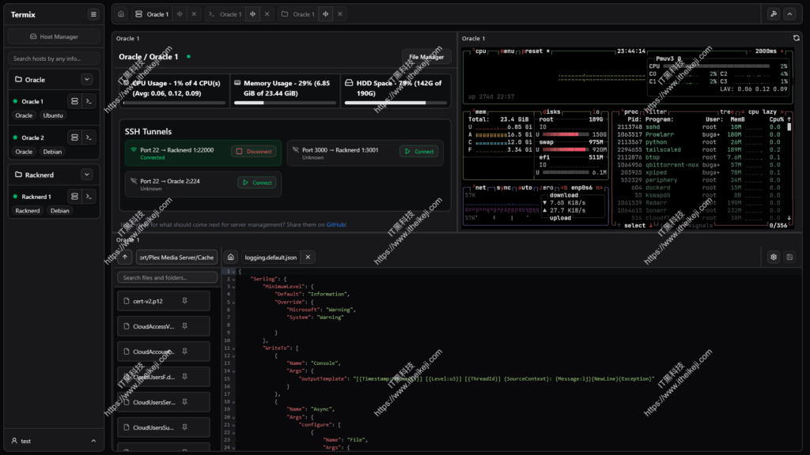Switch to the logging.default.json tab
Image resolution: width=810 pixels, height=455 pixels.
(271, 257)
